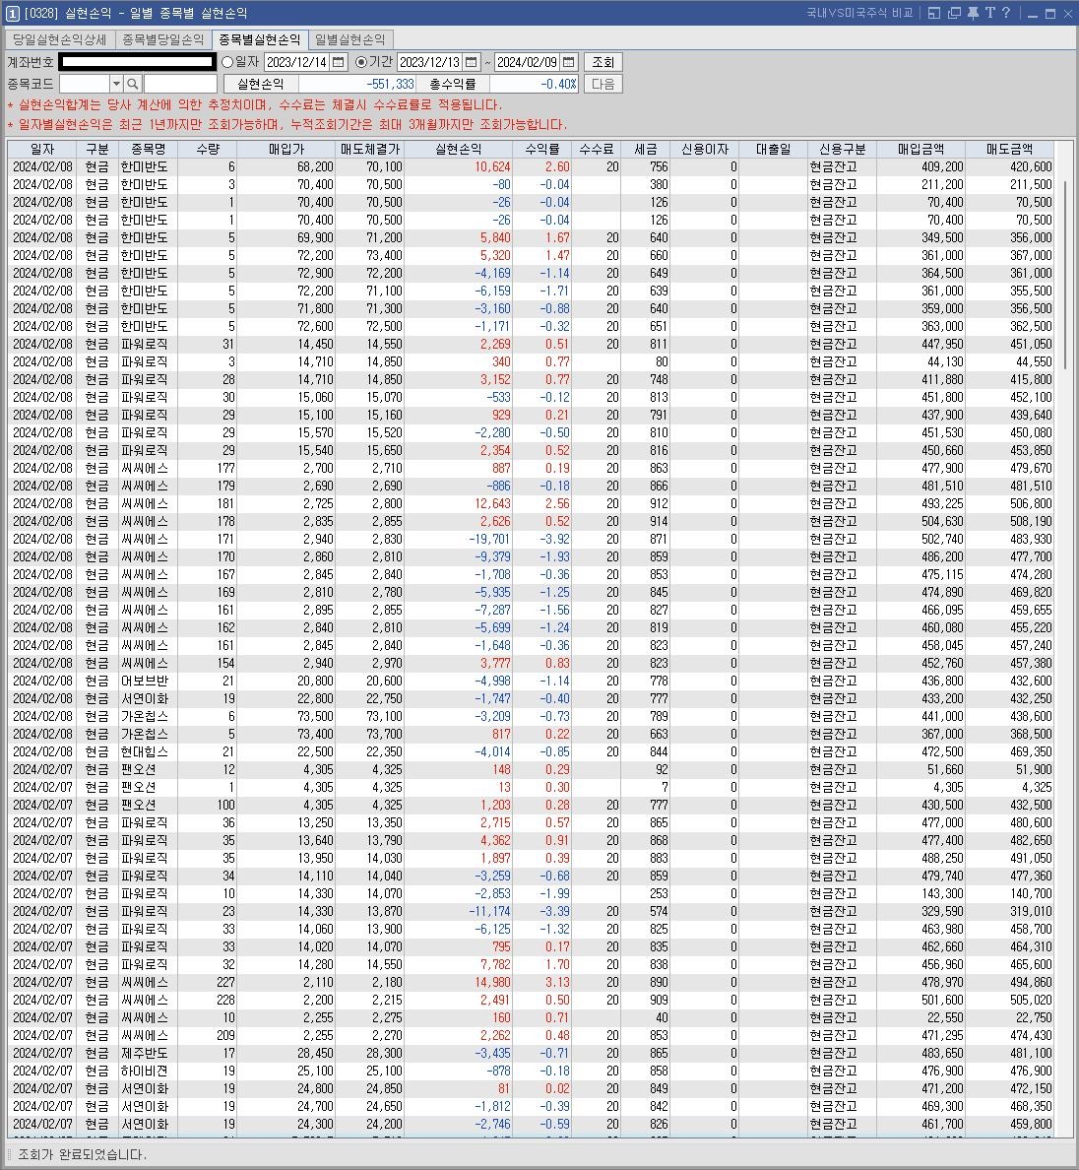Click the 조회 search button
This screenshot has height=1170, width=1079.
click(603, 62)
